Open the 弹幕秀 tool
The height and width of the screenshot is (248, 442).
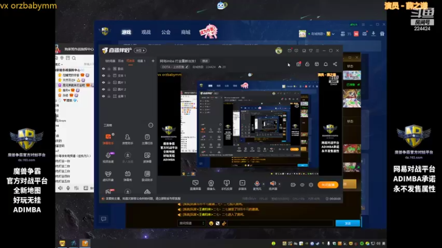(x=128, y=176)
